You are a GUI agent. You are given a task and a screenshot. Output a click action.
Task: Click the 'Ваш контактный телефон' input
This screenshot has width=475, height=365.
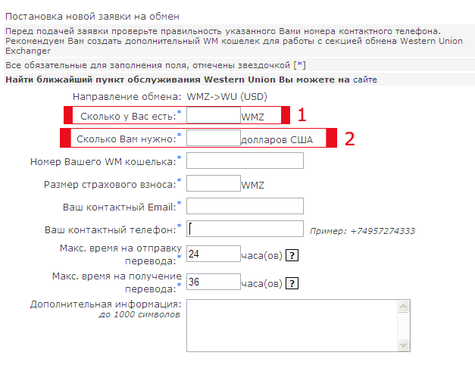click(x=245, y=229)
